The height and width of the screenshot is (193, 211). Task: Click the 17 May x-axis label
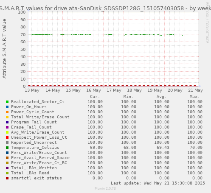pos(114,90)
